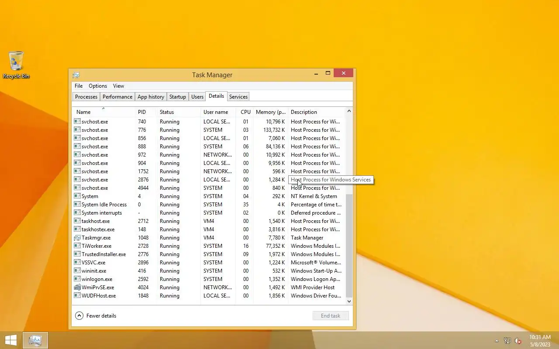This screenshot has height=349, width=559.
Task: Select svchost.exe with PID 888
Action: 209,147
